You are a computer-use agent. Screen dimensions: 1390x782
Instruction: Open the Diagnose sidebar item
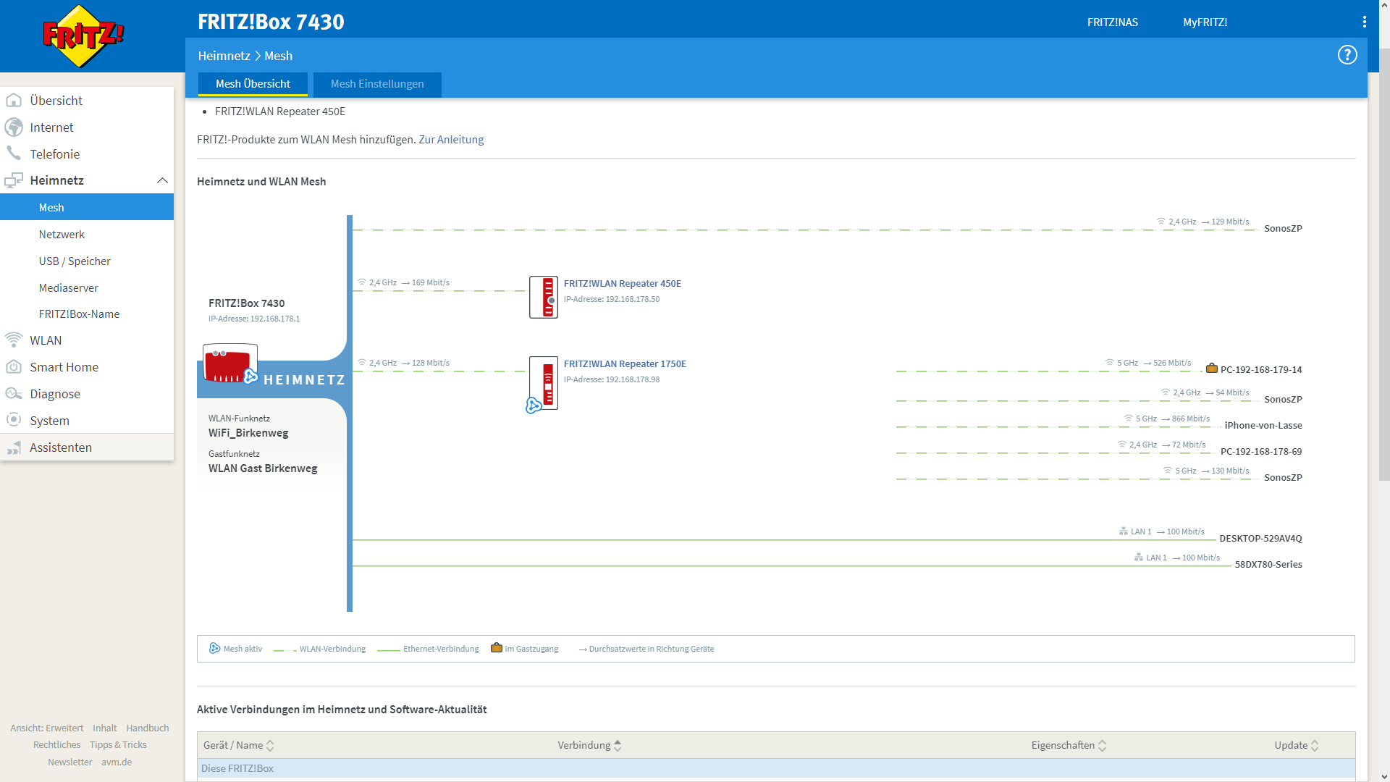pyautogui.click(x=55, y=394)
